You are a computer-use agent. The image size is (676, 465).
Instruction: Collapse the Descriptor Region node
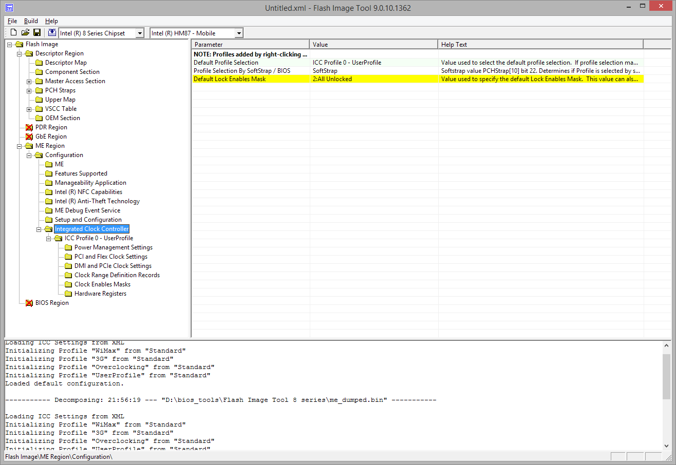[20, 53]
